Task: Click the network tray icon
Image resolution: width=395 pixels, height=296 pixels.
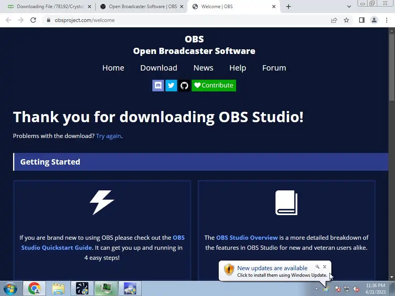Action: [x=347, y=289]
